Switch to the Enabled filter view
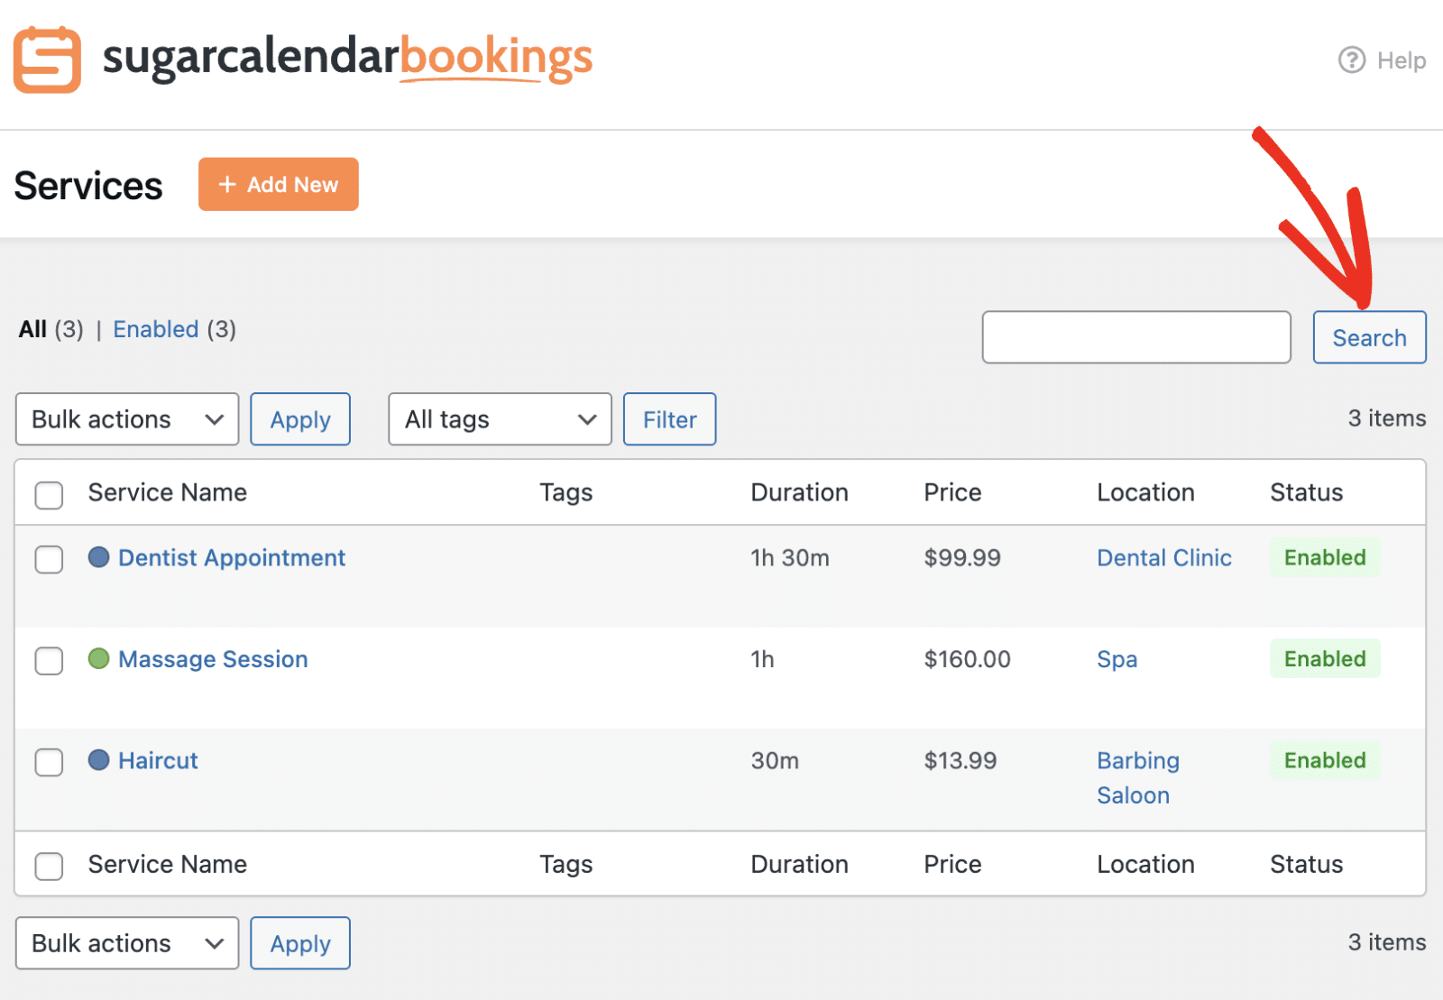Viewport: 1443px width, 1000px height. (x=155, y=329)
